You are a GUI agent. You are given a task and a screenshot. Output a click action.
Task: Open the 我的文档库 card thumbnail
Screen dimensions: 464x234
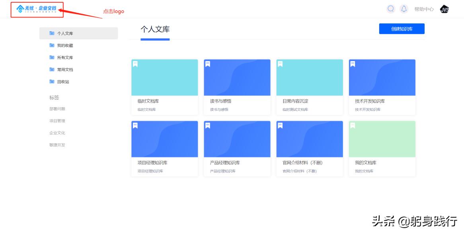tap(382, 139)
